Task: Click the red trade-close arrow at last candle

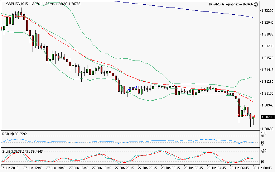Action: pyautogui.click(x=254, y=116)
